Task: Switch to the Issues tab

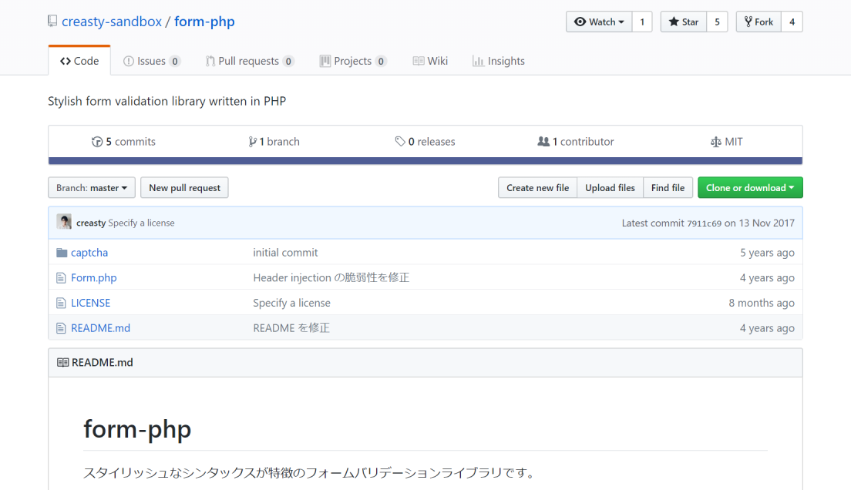Action: coord(152,61)
